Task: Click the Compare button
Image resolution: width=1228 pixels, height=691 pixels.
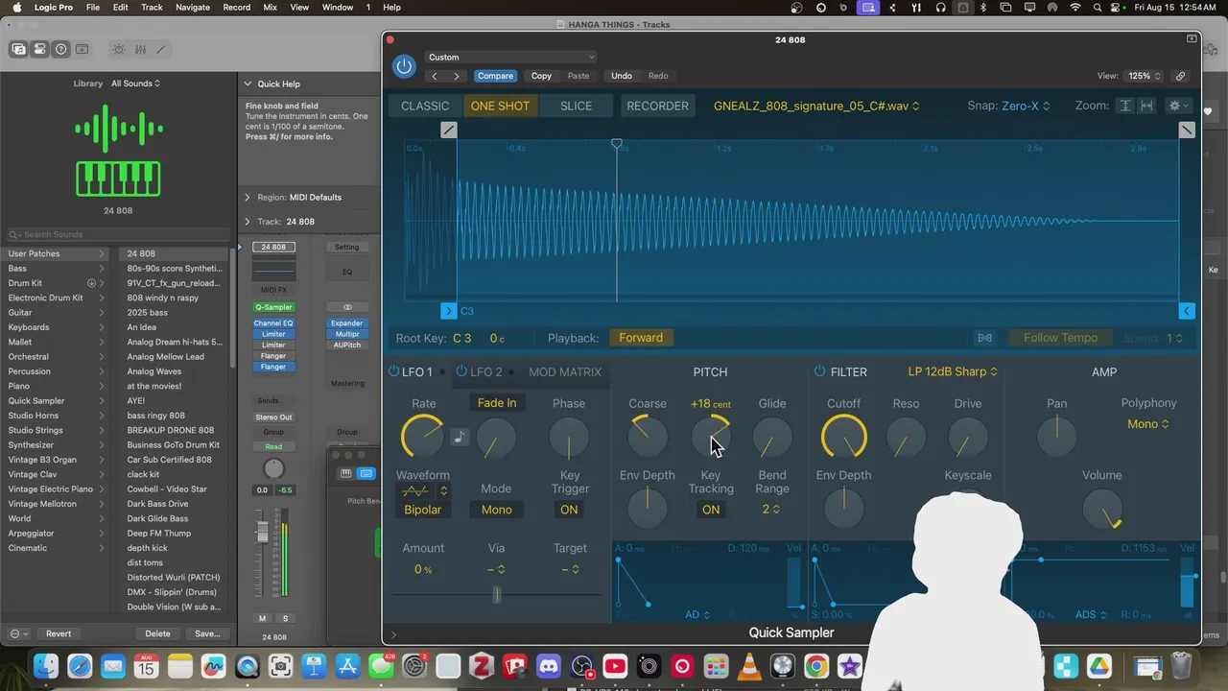Action: pyautogui.click(x=495, y=76)
